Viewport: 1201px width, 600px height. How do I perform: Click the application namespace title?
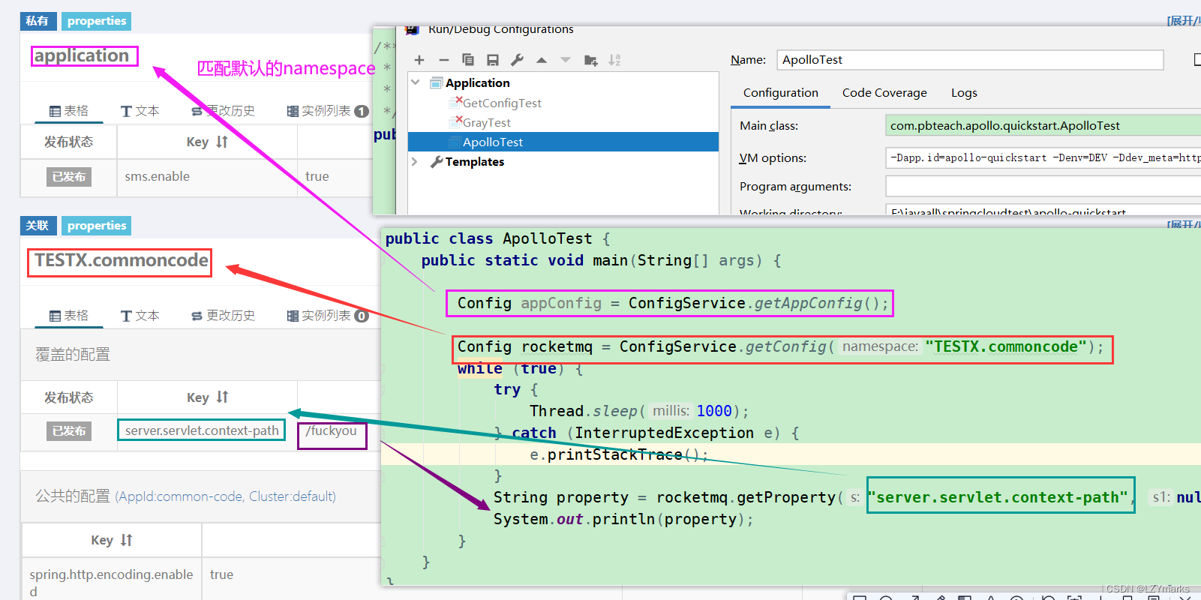[x=82, y=55]
